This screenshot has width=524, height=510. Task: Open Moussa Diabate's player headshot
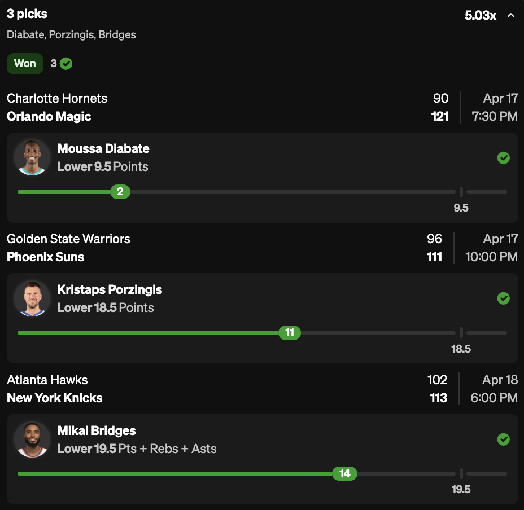pyautogui.click(x=32, y=158)
